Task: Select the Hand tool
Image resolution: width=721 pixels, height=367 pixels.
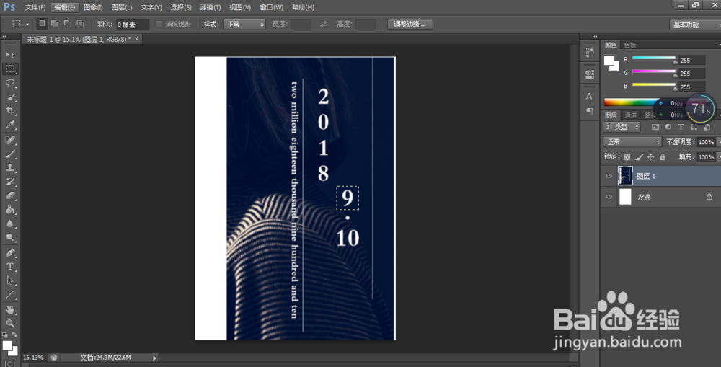Action: point(9,309)
